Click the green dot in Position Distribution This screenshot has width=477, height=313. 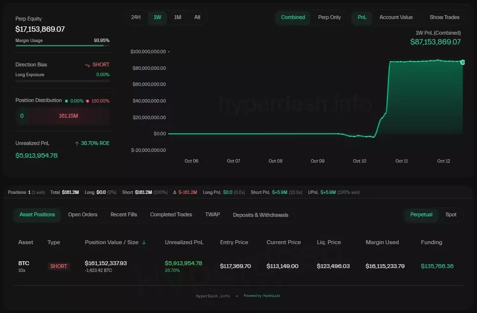click(x=67, y=101)
